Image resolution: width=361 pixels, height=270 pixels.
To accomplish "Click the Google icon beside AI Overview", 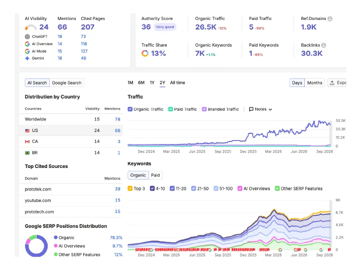I will 27,44.
